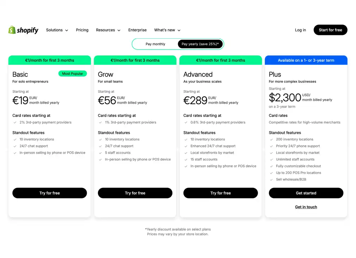This screenshot has height=258, width=356.
Task: Select the Pay yearly save 25% option
Action: (200, 44)
